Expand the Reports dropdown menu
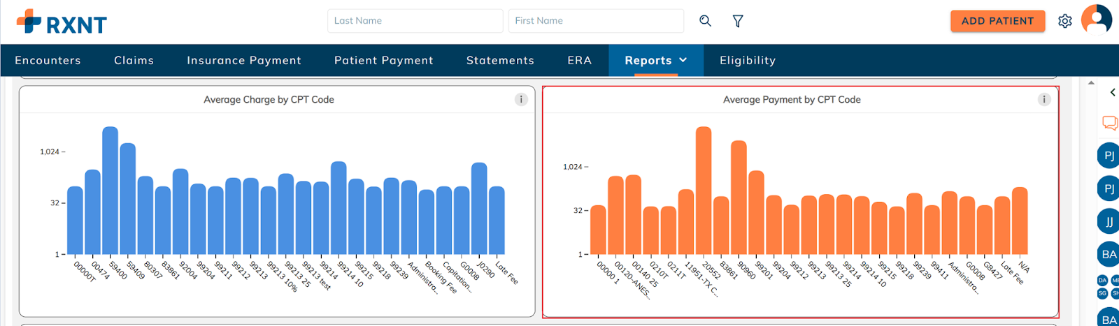The width and height of the screenshot is (1119, 326). point(655,61)
